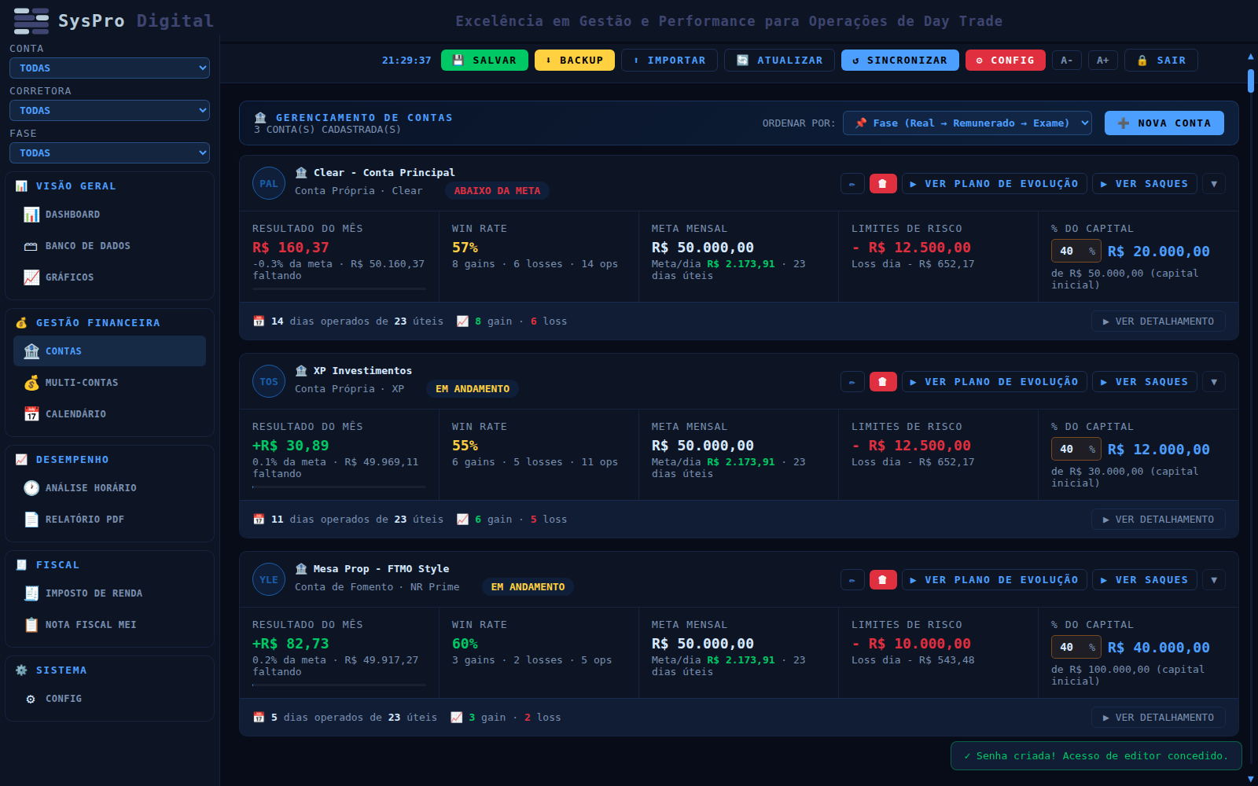Open Nota Fiscal MEI page

(x=110, y=625)
